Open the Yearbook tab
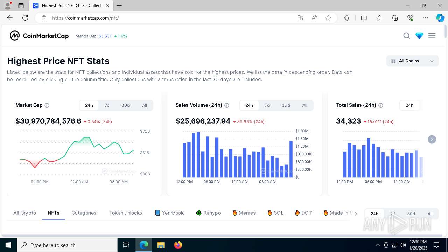This screenshot has height=252, width=448. (x=169, y=213)
